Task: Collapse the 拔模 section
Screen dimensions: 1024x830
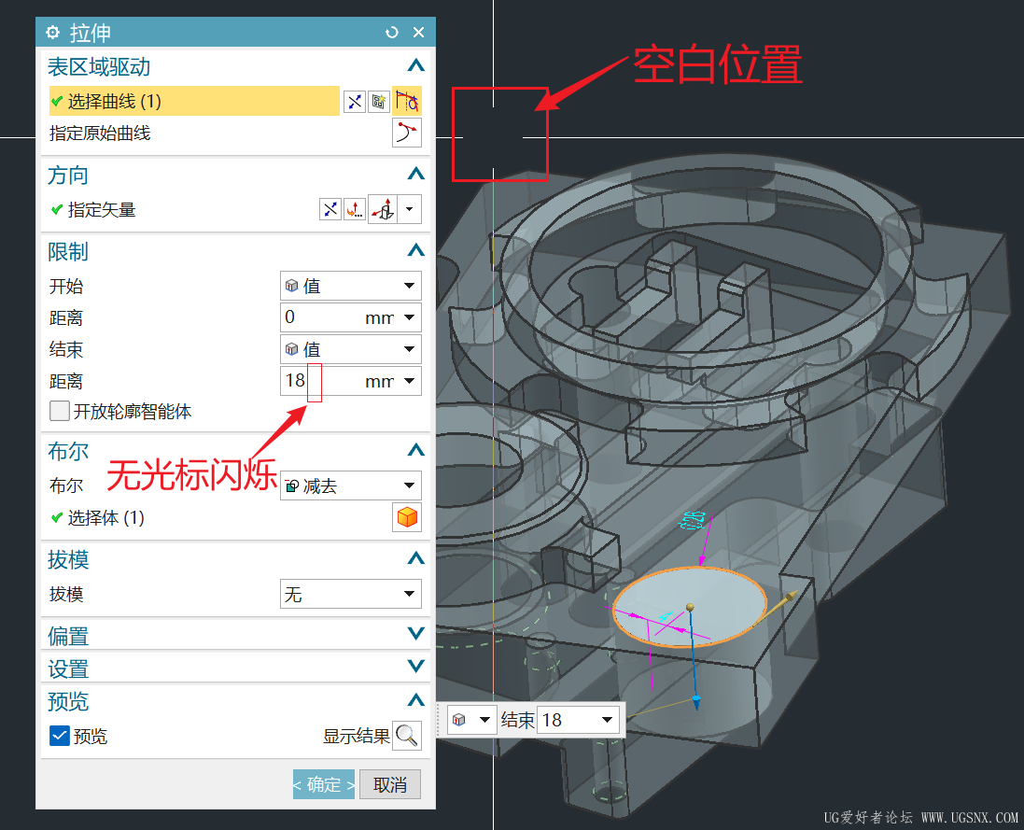Action: click(x=416, y=558)
